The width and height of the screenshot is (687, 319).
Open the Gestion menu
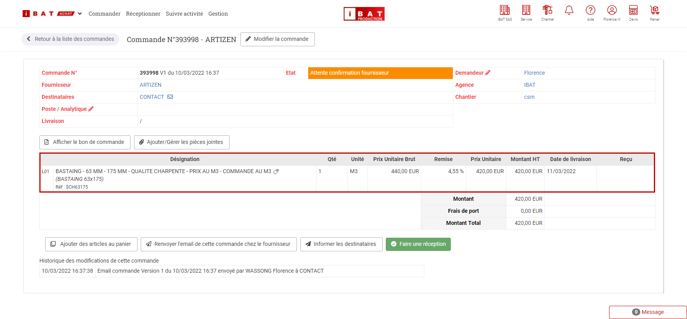(x=218, y=14)
